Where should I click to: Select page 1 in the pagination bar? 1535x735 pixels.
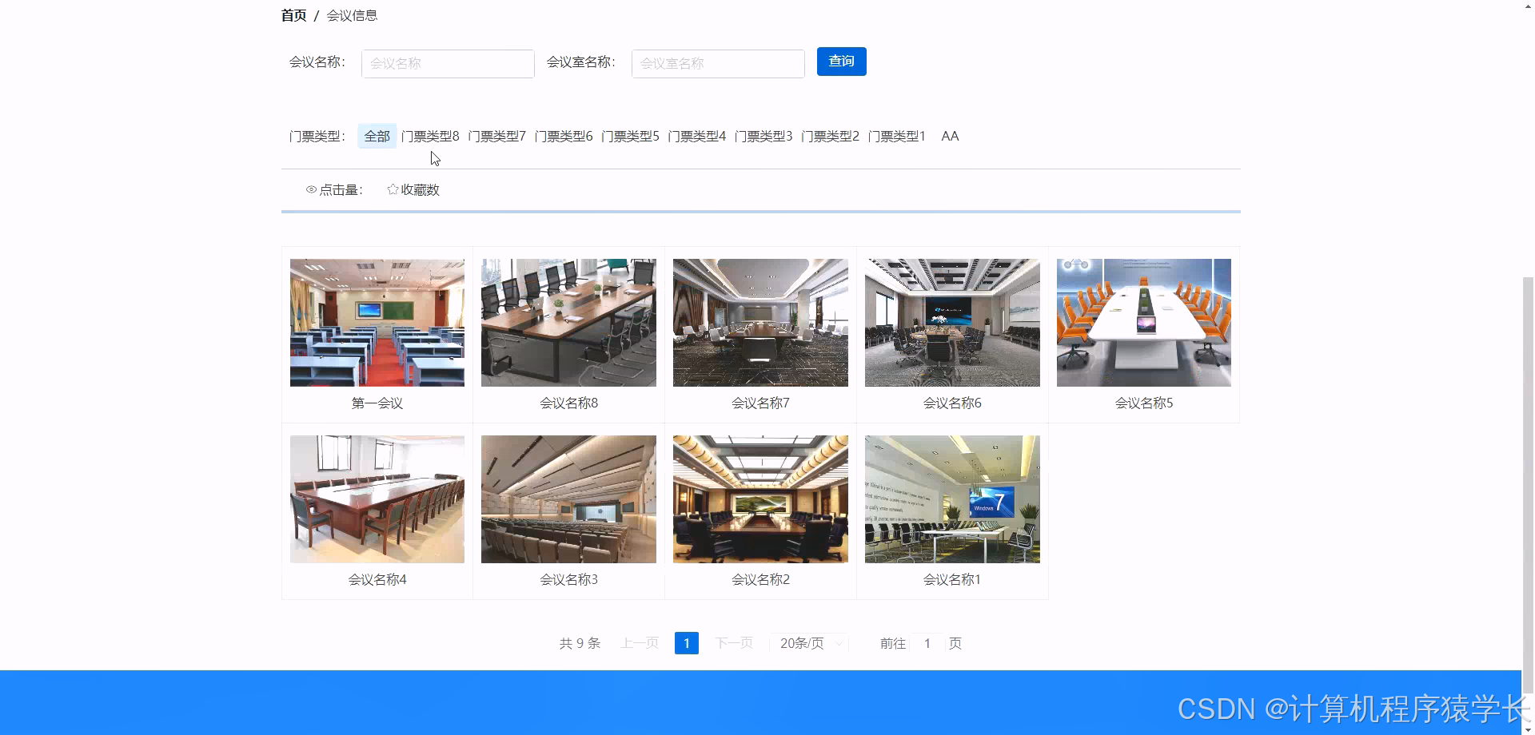(x=686, y=642)
